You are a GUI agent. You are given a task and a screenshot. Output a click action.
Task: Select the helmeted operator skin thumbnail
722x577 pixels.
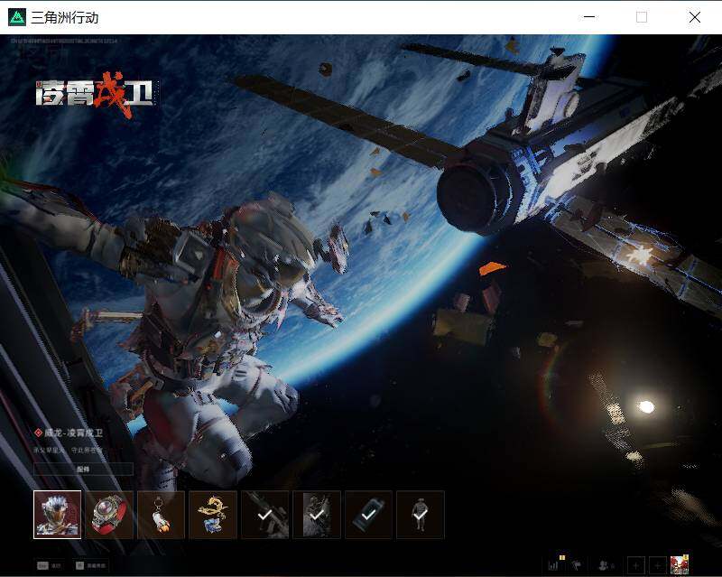[x=58, y=515]
